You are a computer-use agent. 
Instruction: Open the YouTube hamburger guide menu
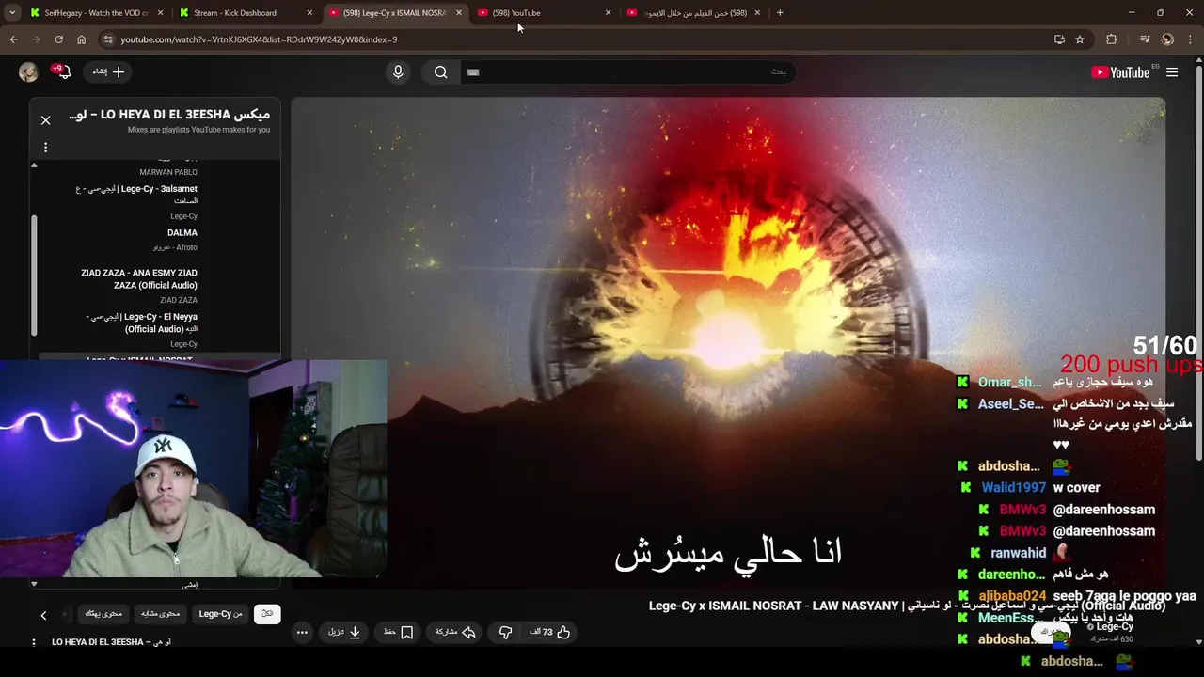coord(1172,72)
